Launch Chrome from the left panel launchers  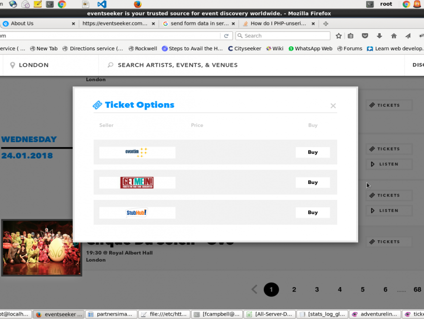[62, 4]
